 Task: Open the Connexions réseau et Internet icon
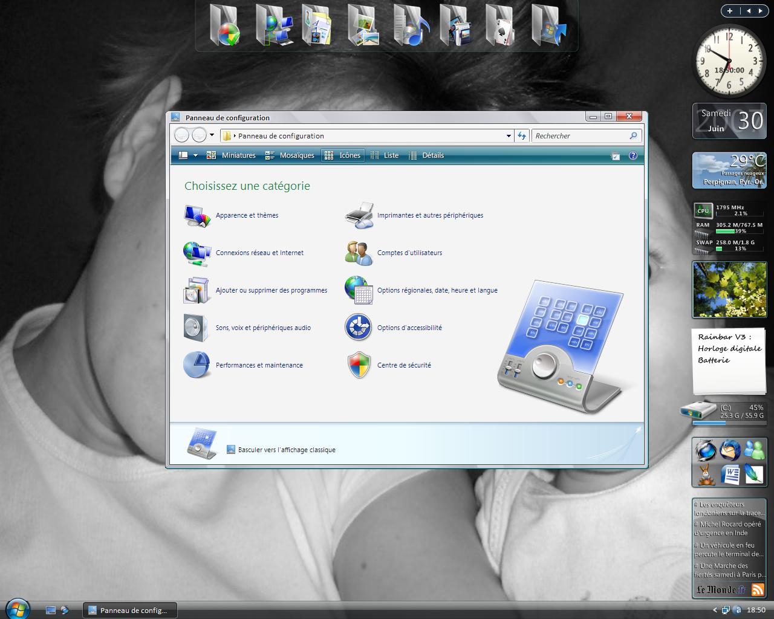(197, 253)
